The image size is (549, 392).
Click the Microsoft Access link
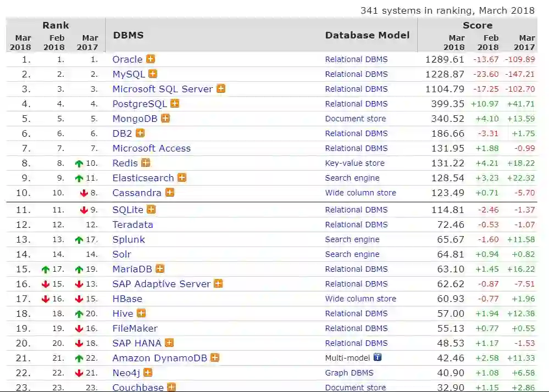tap(151, 148)
